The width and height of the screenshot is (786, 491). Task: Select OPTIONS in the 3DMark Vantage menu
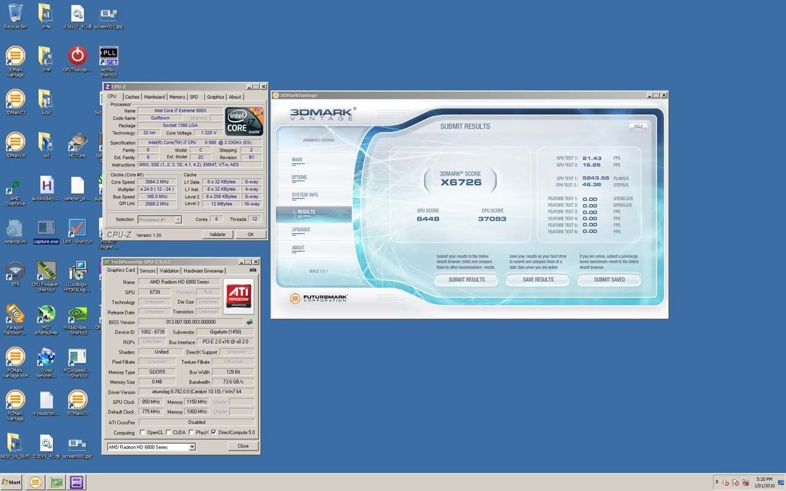(x=299, y=177)
